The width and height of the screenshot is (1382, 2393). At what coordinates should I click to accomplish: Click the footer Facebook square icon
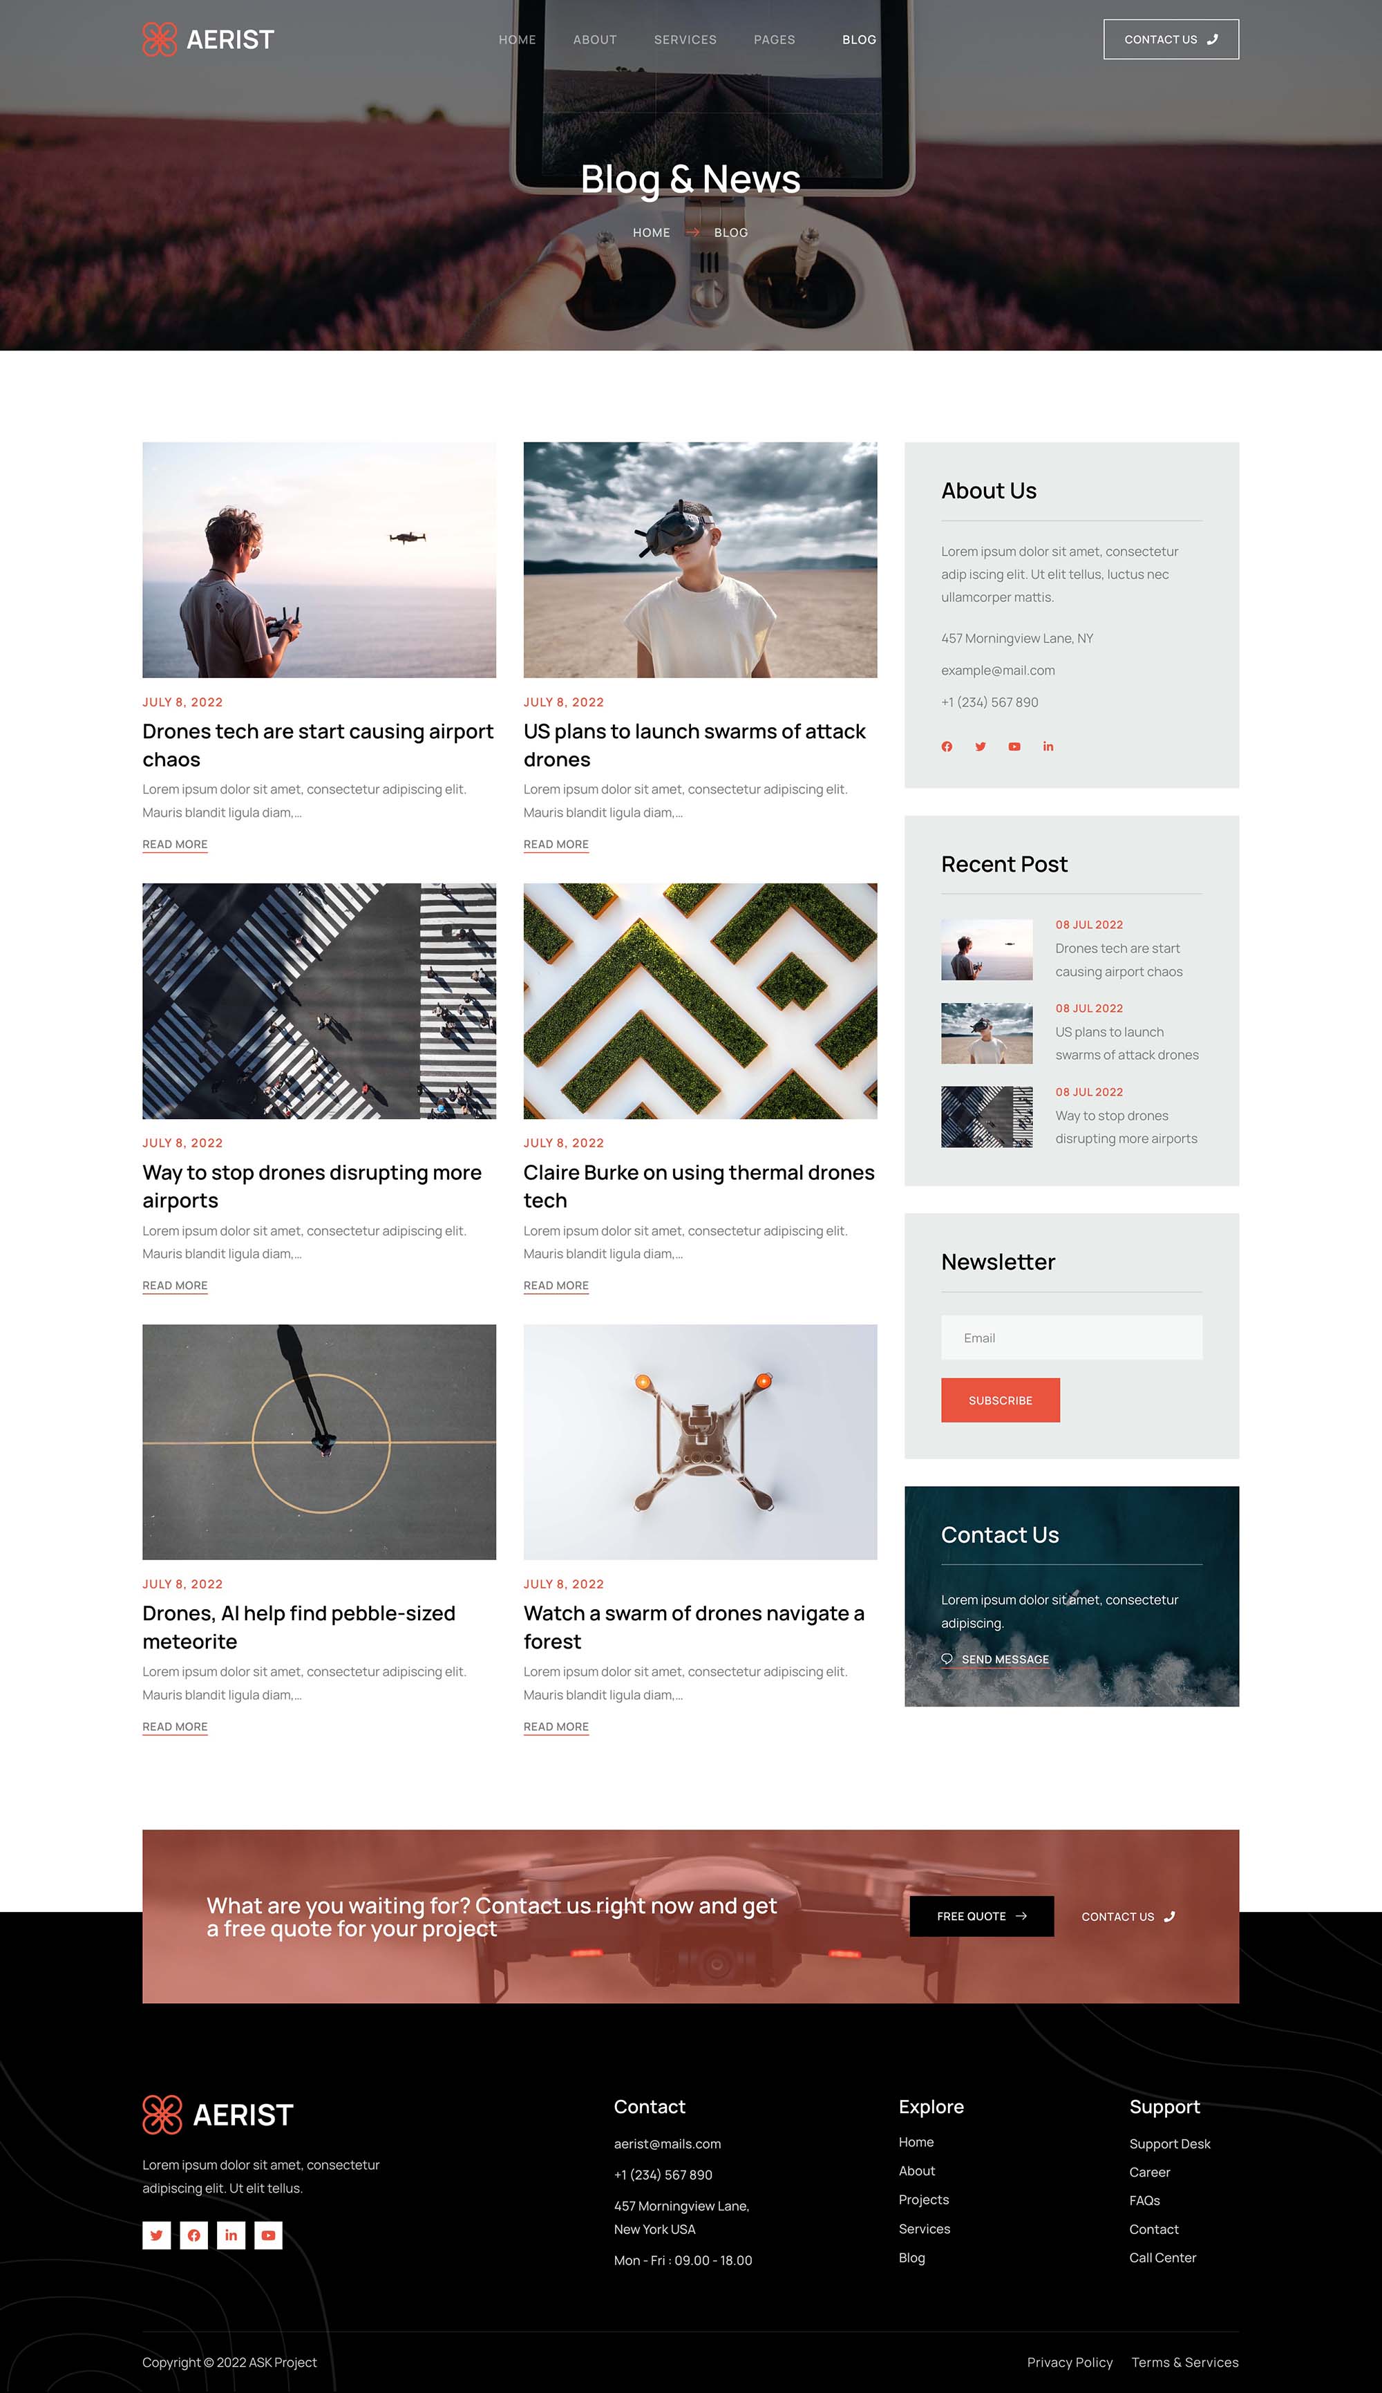(193, 2235)
